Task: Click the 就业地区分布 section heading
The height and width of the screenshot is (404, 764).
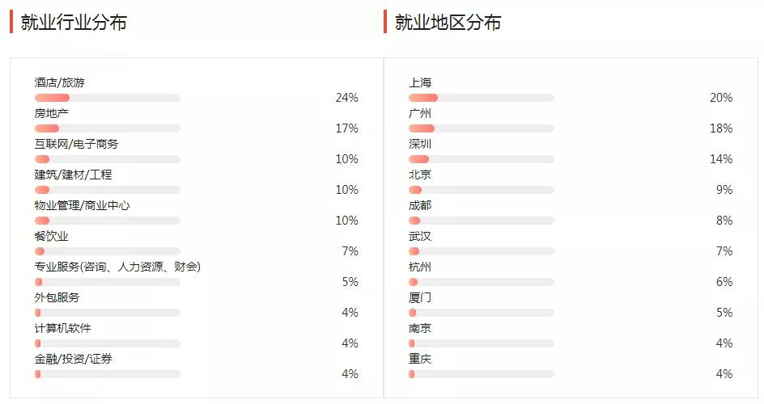Action: [x=448, y=22]
